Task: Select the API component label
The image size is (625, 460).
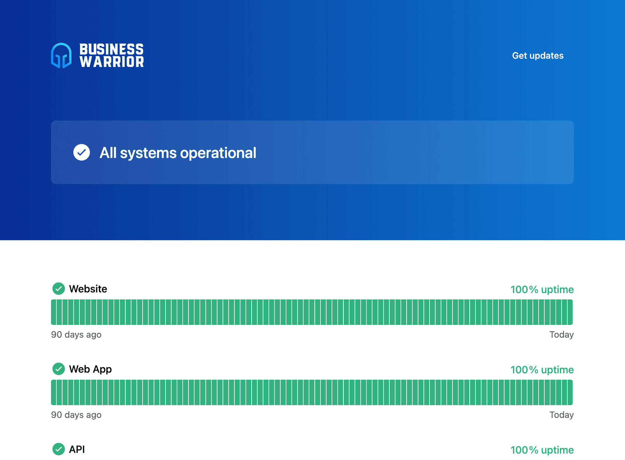Action: [77, 450]
